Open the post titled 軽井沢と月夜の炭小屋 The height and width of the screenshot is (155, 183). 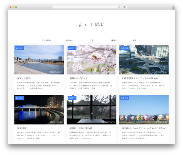tap(81, 128)
